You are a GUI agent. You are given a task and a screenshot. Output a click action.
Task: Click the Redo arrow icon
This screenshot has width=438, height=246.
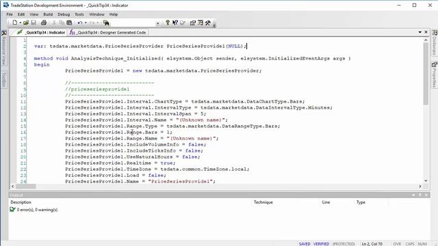pos(92,23)
